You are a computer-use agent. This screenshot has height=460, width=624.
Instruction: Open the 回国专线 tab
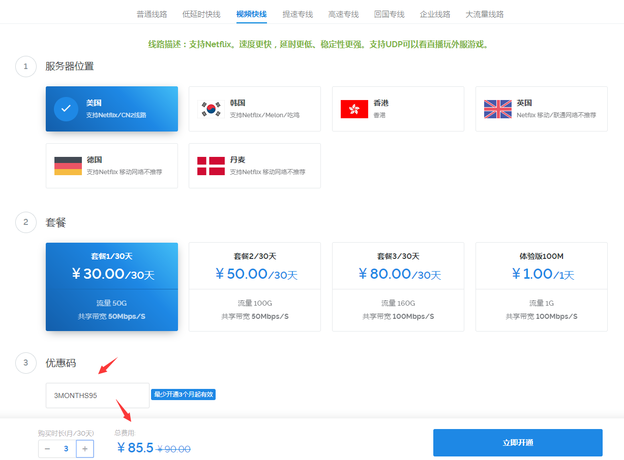point(389,14)
